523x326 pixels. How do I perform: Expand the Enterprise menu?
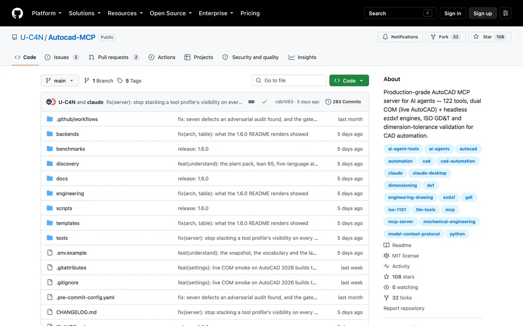(x=216, y=13)
